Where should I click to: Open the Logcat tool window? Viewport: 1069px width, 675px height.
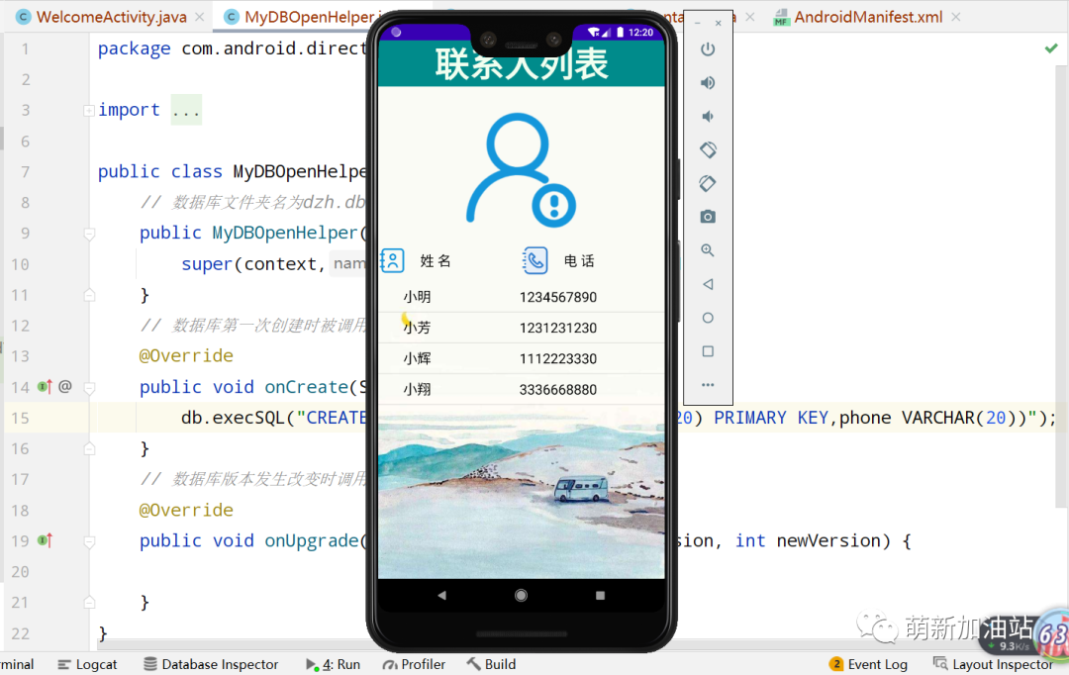tap(87, 664)
